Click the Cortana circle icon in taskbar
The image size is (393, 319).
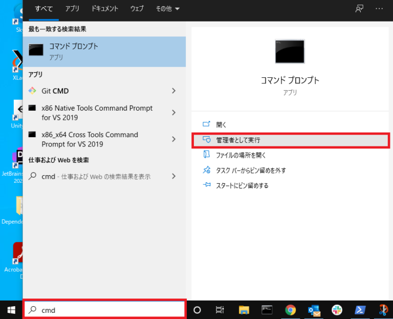pyautogui.click(x=197, y=310)
